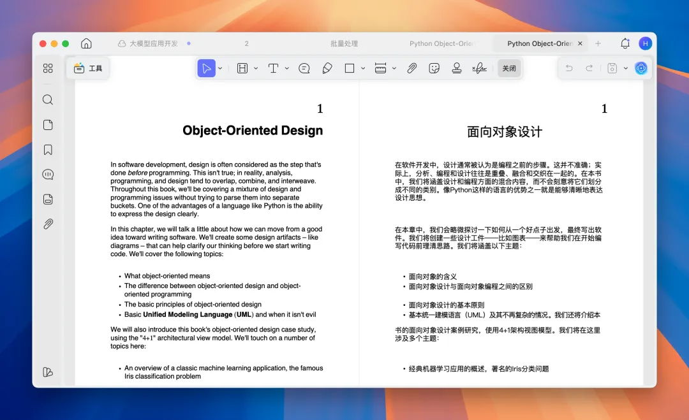Switch to the 大模型应用开发 tab

point(154,43)
